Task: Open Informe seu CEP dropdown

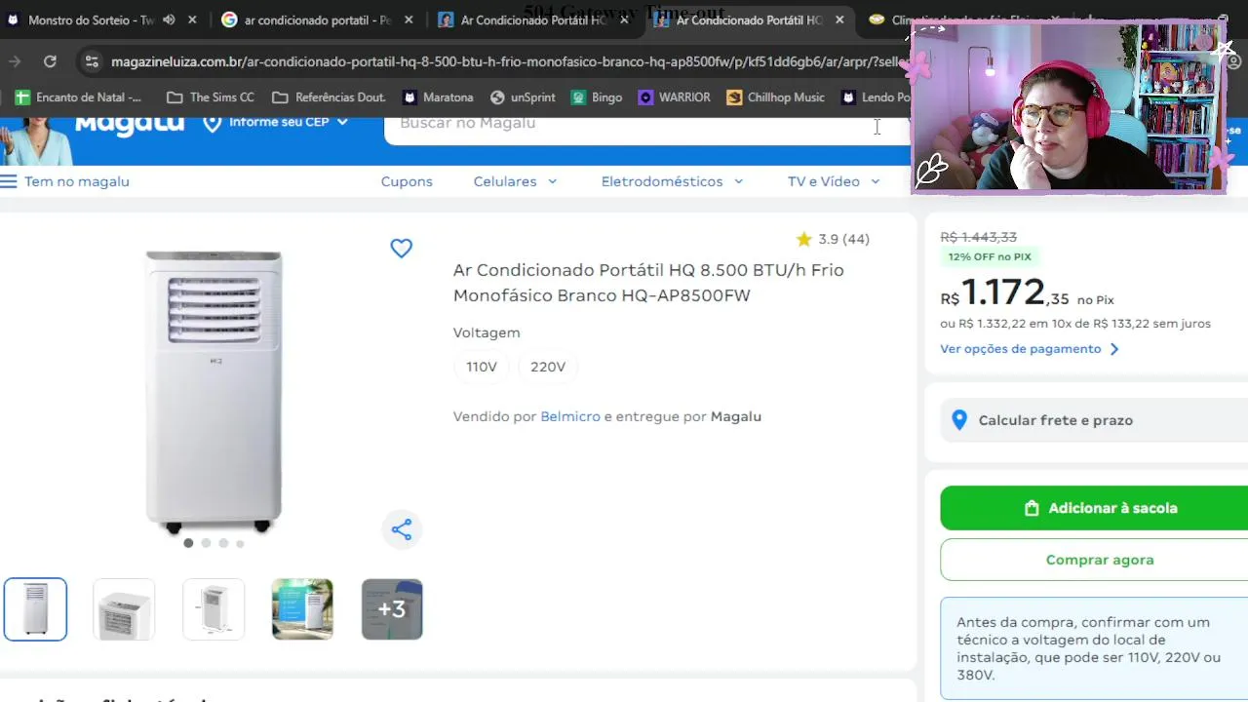Action: tap(275, 123)
